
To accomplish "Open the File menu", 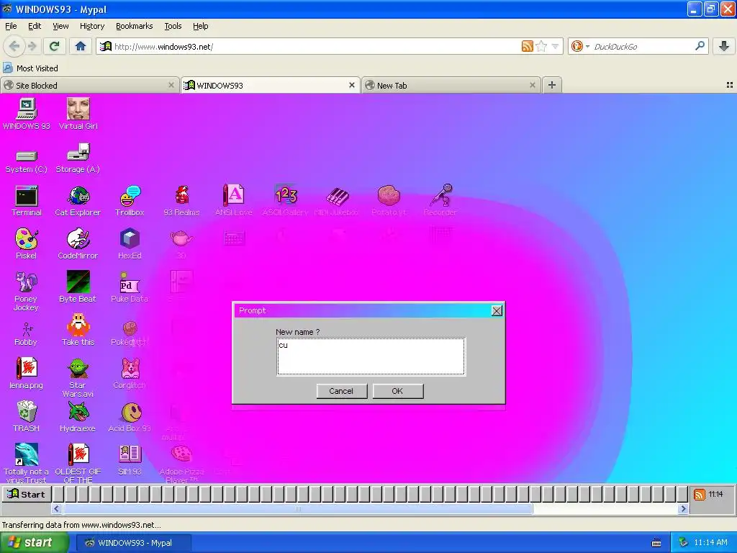I will (11, 26).
